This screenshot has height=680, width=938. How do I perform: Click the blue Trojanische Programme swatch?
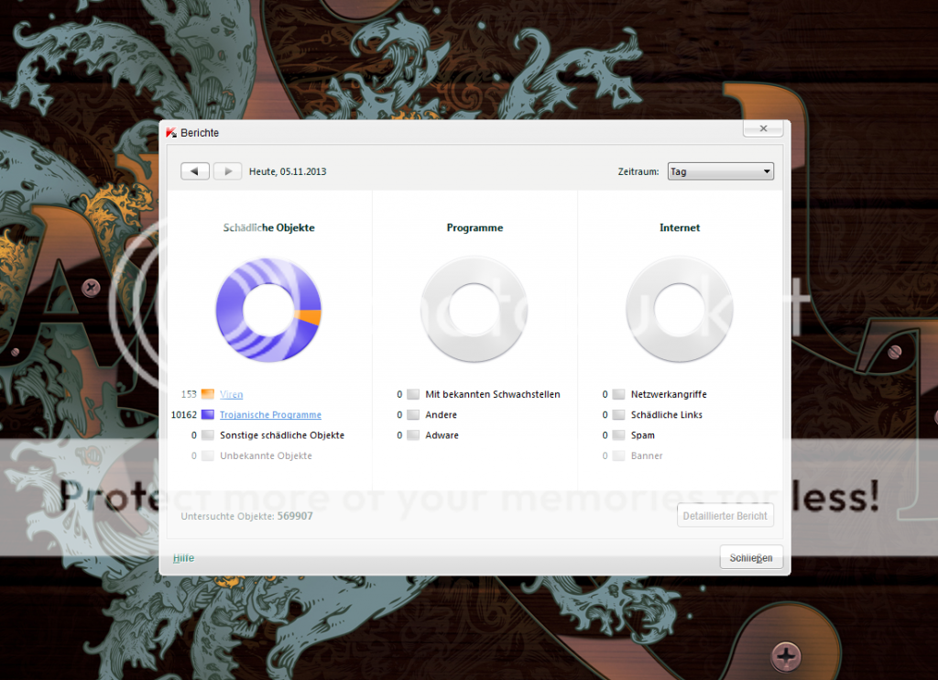[x=208, y=415]
